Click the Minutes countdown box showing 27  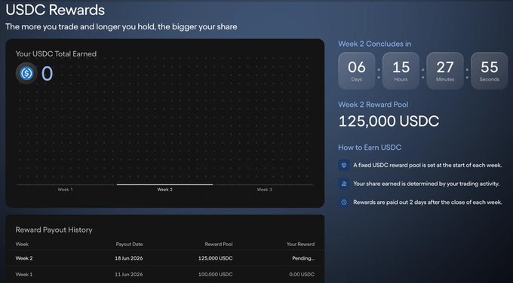tap(445, 71)
